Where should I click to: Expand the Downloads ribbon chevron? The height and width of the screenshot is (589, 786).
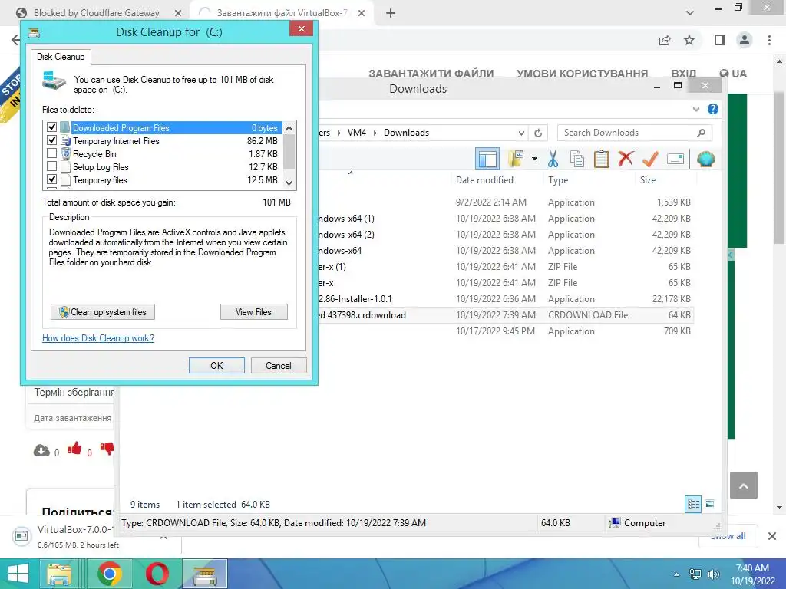click(695, 109)
